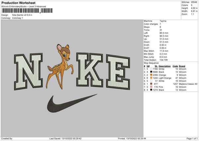Click 'Printed: 13/10/2022 00:29:44' footer text

pos(132,138)
